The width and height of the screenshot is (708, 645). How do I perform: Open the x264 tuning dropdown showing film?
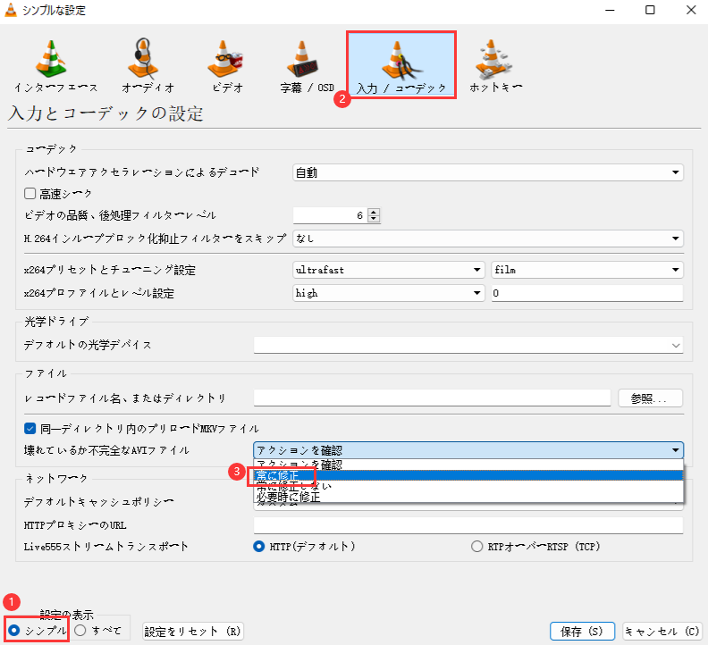pos(587,270)
